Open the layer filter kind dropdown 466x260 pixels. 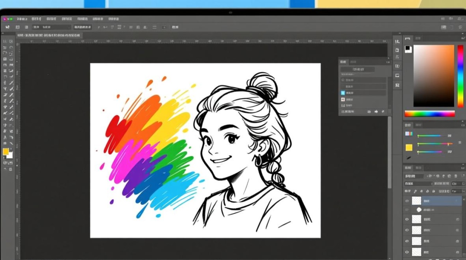[x=414, y=176]
